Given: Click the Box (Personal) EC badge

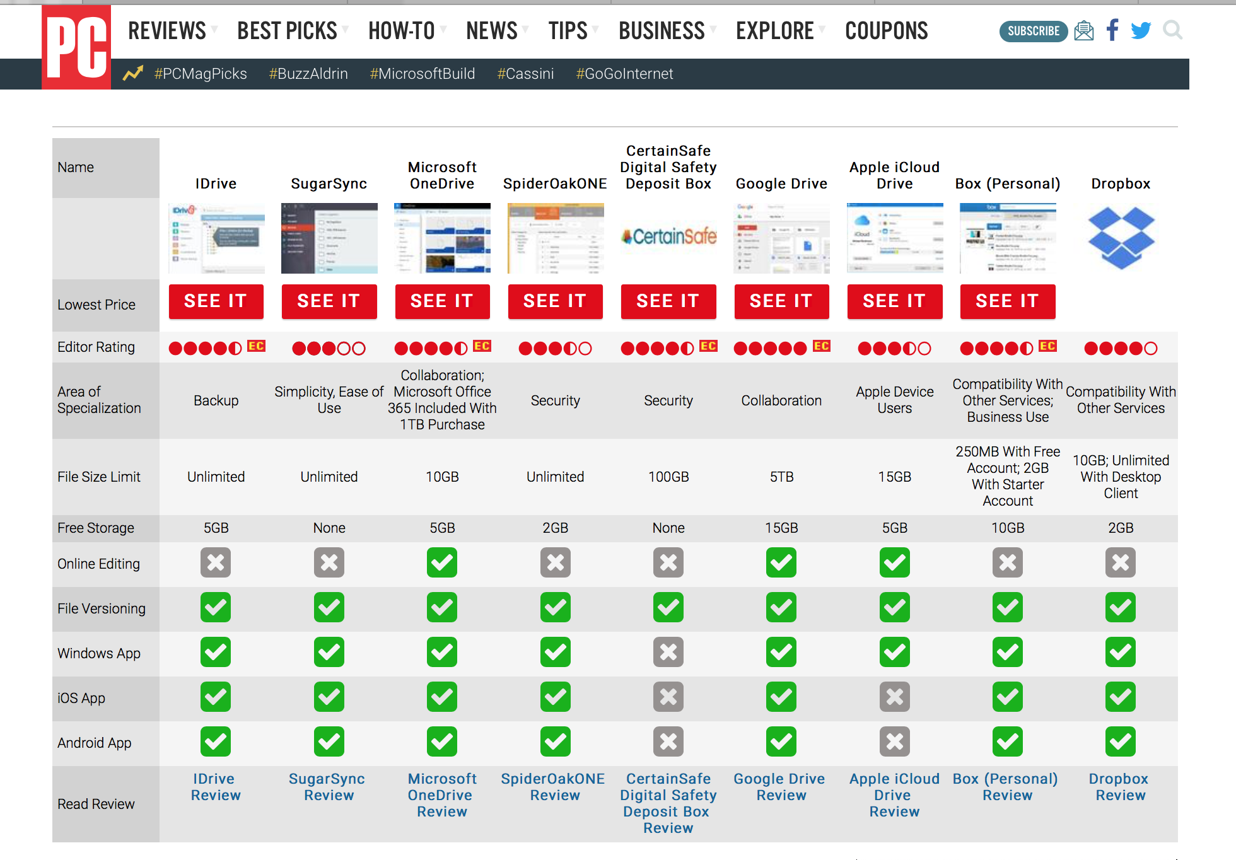Looking at the screenshot, I should 1047,346.
